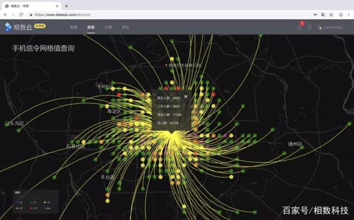The height and width of the screenshot is (220, 354).
Task: Open the browser three-dot menu
Action: 349,15
